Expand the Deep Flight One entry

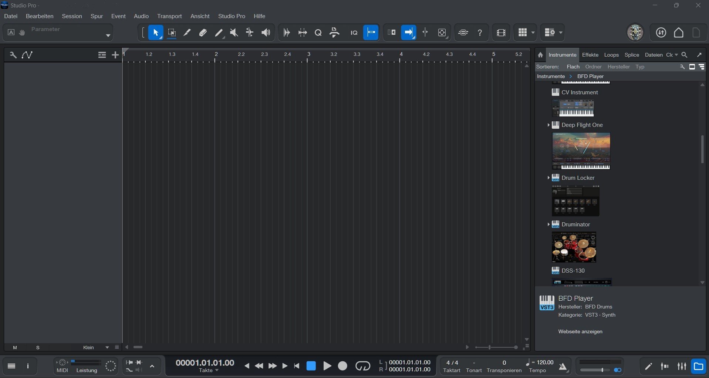coord(548,125)
